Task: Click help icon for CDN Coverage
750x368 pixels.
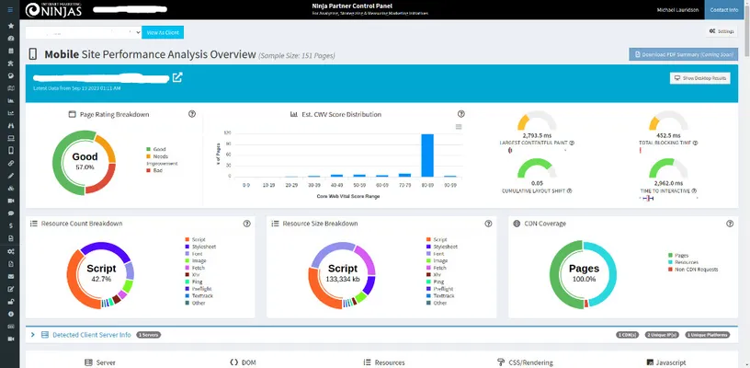Action: (727, 224)
